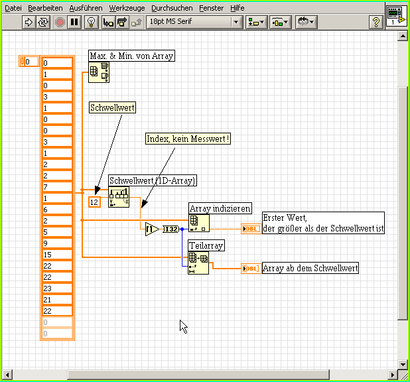This screenshot has width=410, height=382.
Task: Select the Teilarray function node
Action: pyautogui.click(x=198, y=263)
